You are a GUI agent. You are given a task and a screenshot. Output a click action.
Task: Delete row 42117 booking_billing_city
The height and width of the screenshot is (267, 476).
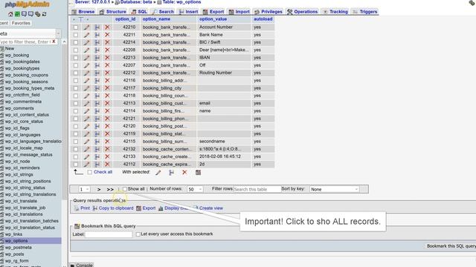click(x=107, y=88)
